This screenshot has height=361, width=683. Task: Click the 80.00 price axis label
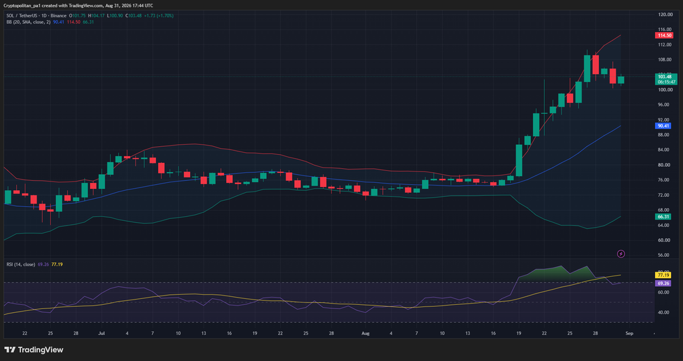tap(665, 165)
